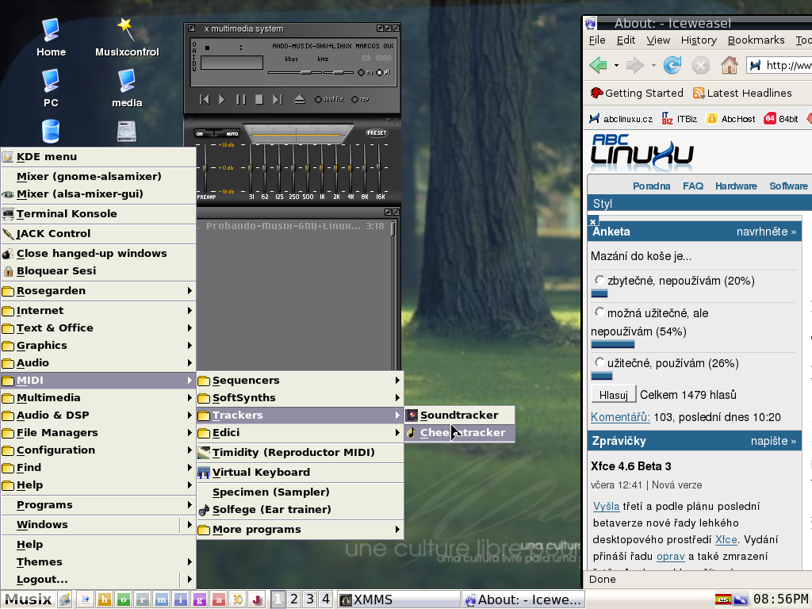Expand the Text & Office submenu

(x=98, y=327)
